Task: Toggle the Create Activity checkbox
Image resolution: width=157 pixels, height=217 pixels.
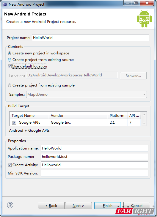Action: pyautogui.click(x=10, y=165)
